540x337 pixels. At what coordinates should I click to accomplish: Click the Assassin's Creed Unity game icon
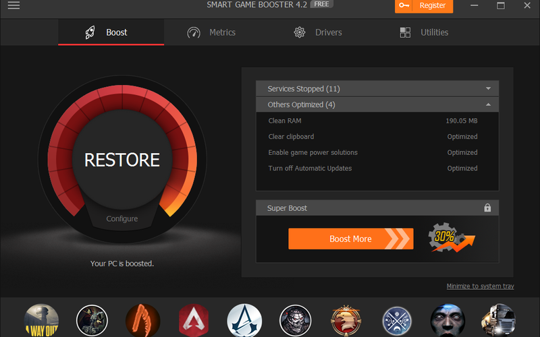coord(244,320)
